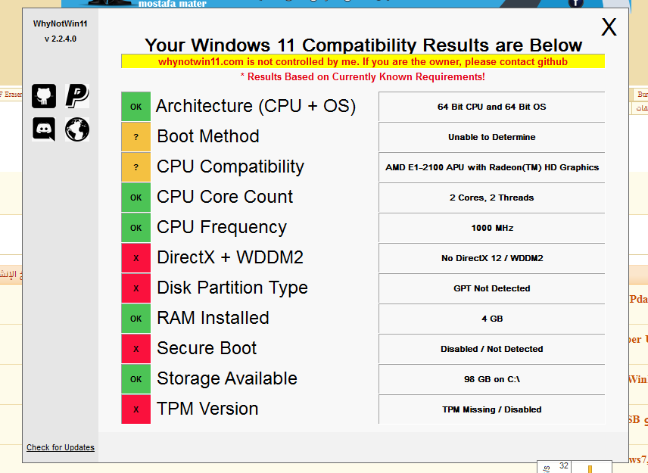Open the Discord icon link

click(x=44, y=129)
